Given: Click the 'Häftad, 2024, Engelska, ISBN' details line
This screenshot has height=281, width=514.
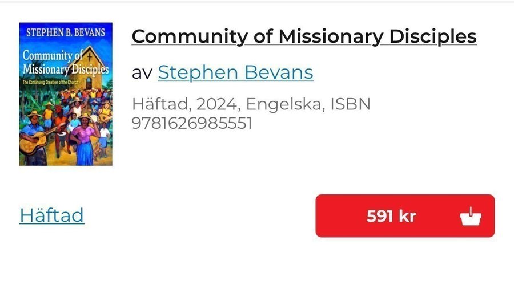Looking at the screenshot, I should (x=251, y=105).
